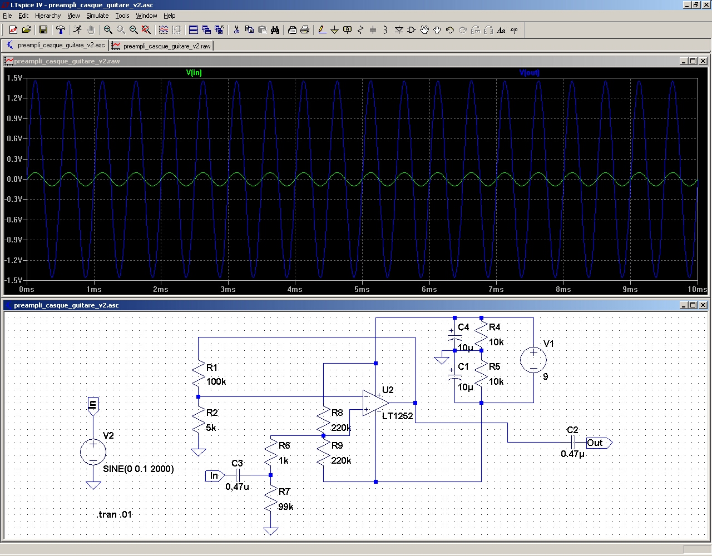Viewport: 712px width, 556px height.
Task: Pick the Resistor component tool
Action: point(360,30)
